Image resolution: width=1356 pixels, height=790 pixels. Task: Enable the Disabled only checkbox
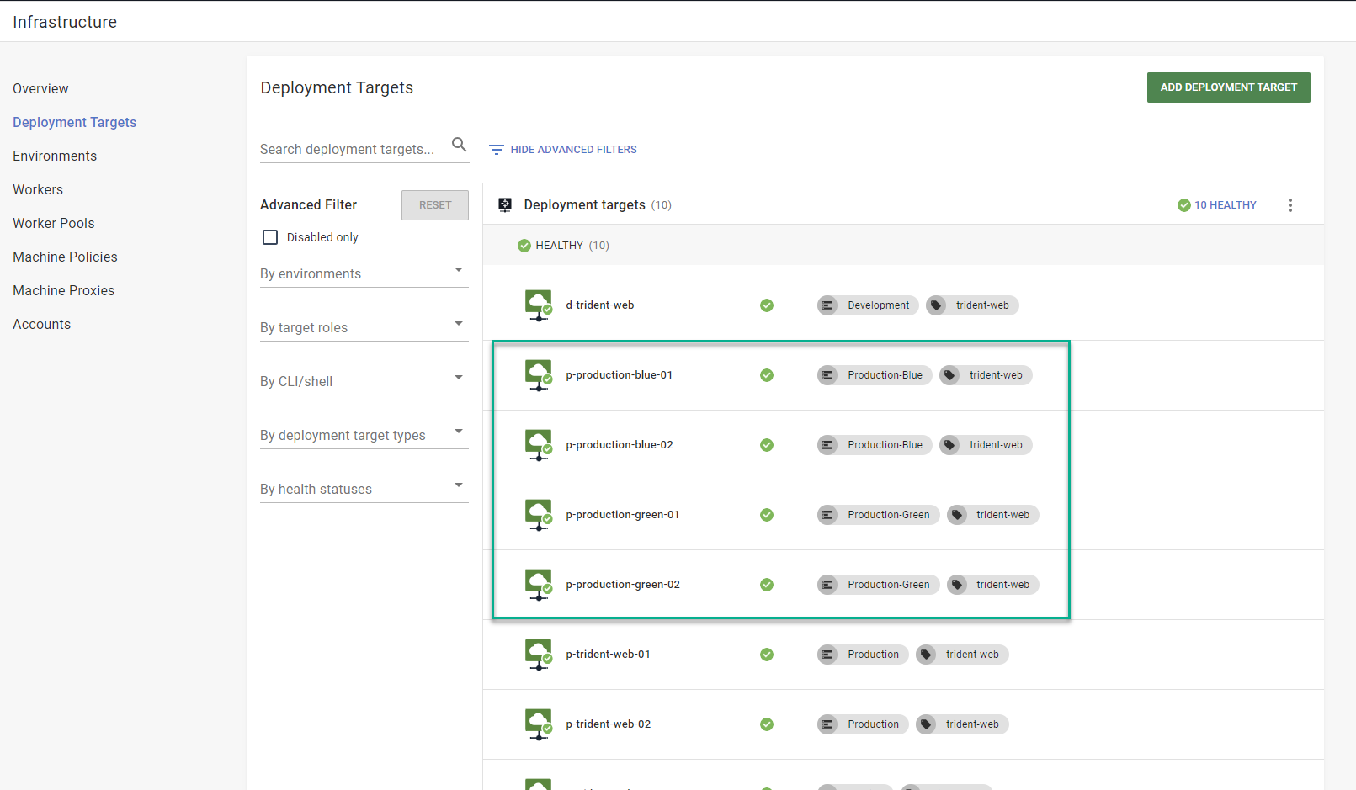[x=270, y=237]
